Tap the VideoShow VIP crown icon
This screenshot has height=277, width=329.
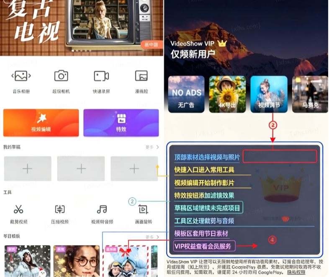tap(222, 43)
